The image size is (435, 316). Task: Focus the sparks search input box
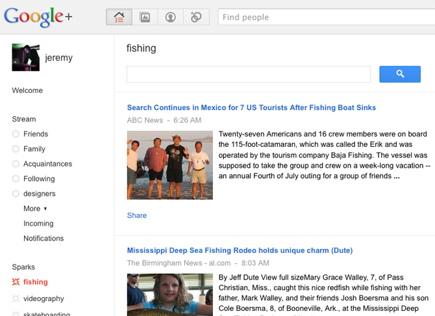tap(249, 74)
